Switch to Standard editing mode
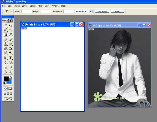157x122 pixels. tap(6, 88)
